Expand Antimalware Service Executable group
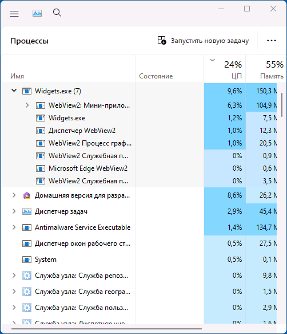The width and height of the screenshot is (287, 334). coord(14,227)
